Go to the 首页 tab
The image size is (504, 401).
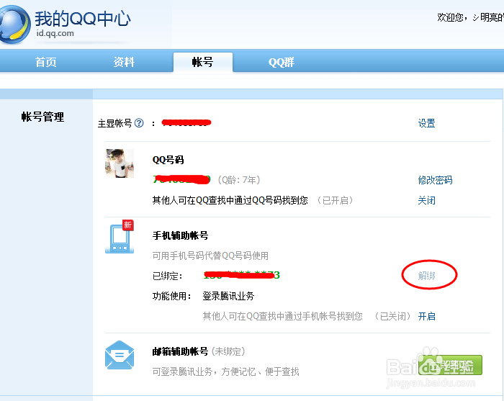tap(45, 62)
